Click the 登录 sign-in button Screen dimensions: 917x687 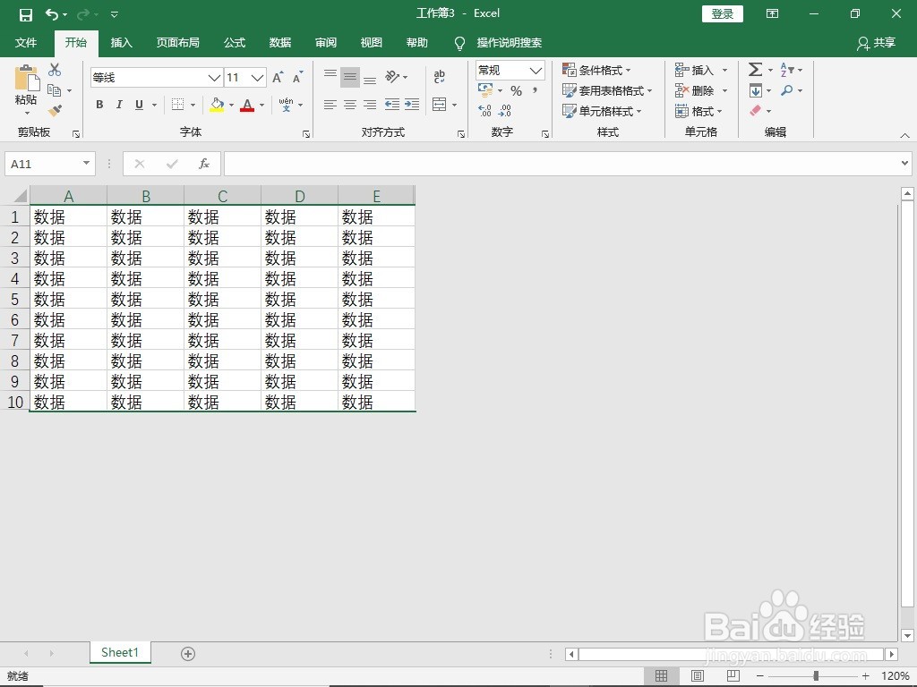(x=722, y=13)
